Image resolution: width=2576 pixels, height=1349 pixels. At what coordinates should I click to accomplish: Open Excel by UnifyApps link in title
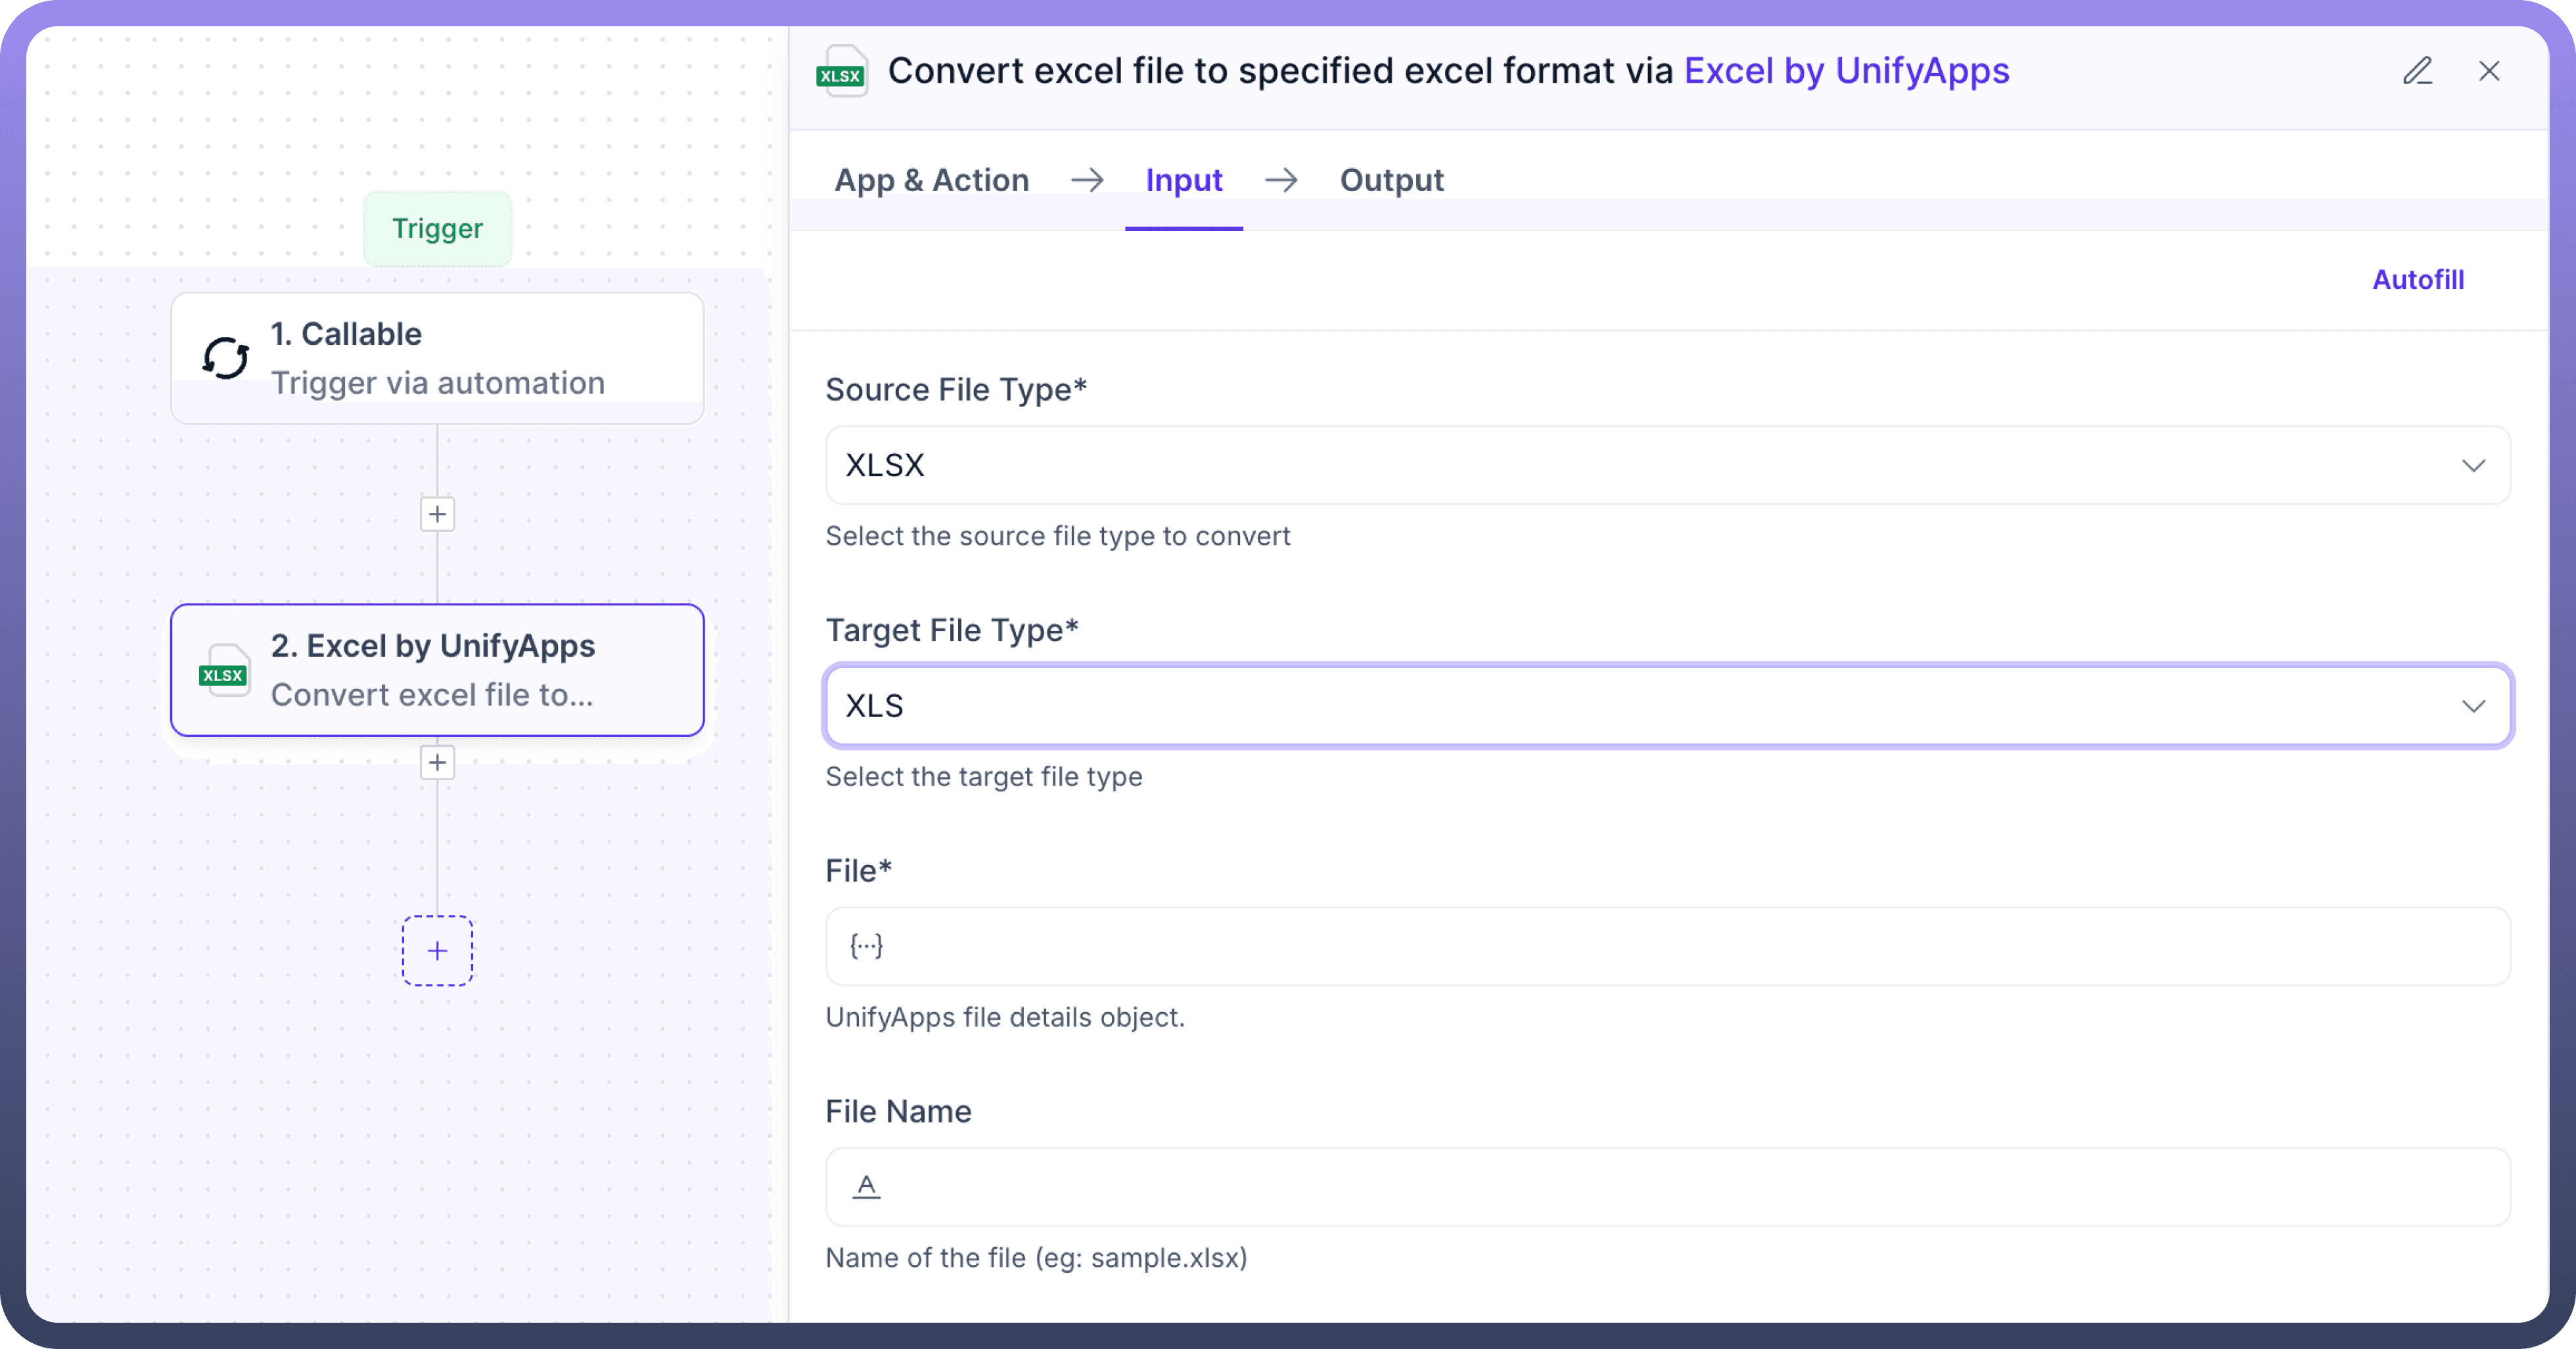pyautogui.click(x=1846, y=71)
